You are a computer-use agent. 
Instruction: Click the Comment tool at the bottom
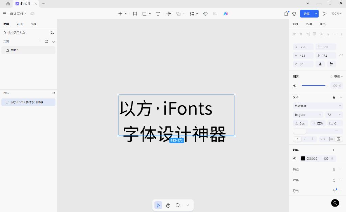pyautogui.click(x=177, y=205)
